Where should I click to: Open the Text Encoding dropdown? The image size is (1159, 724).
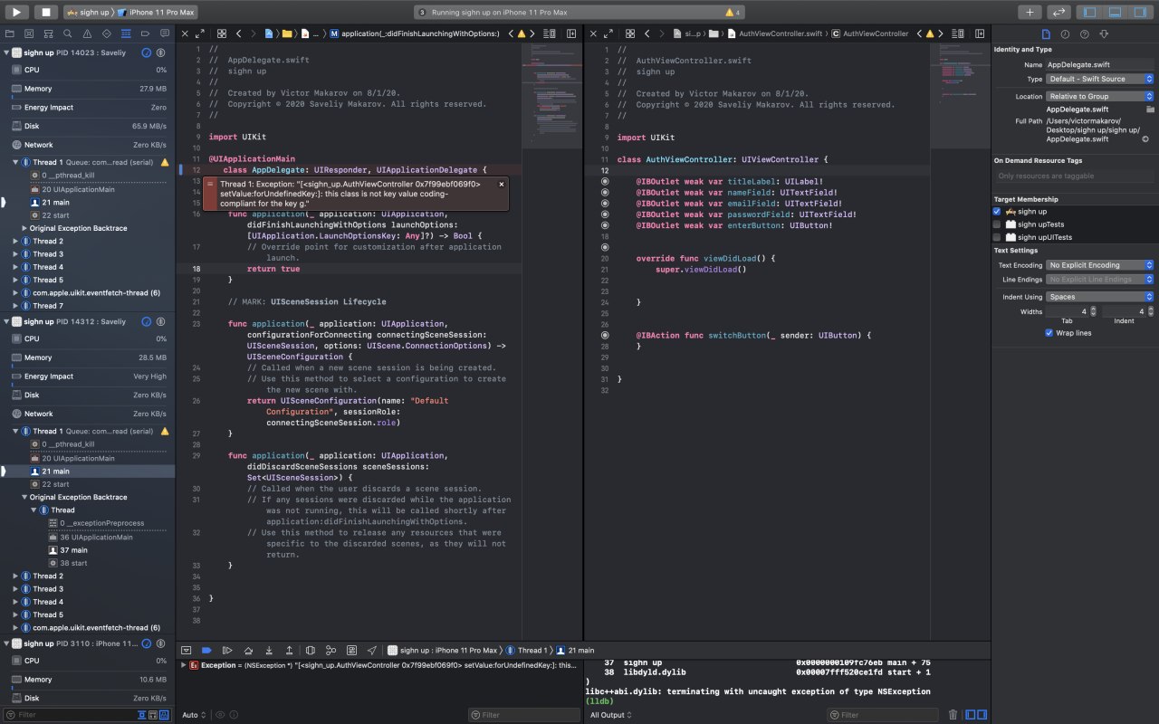[1099, 265]
